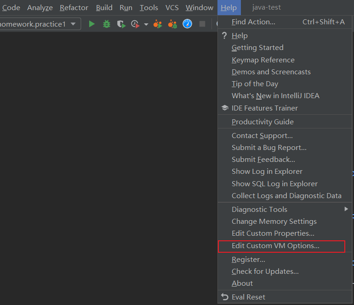This screenshot has height=305, width=354.
Task: Click the gray Stop square button
Action: click(x=202, y=24)
